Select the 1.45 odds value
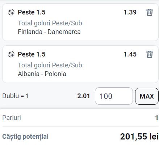159x146 pixels. click(x=130, y=54)
